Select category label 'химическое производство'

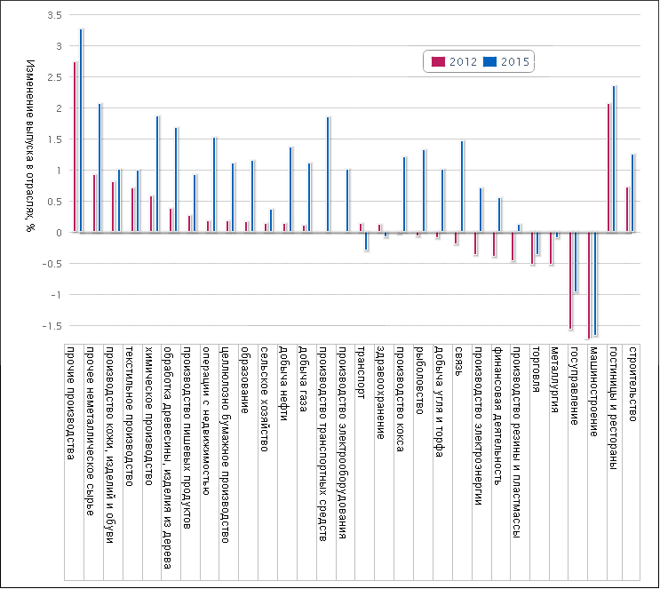[x=148, y=416]
